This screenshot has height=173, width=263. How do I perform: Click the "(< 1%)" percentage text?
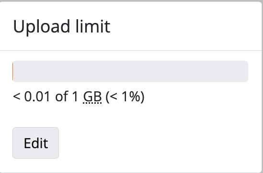(125, 97)
